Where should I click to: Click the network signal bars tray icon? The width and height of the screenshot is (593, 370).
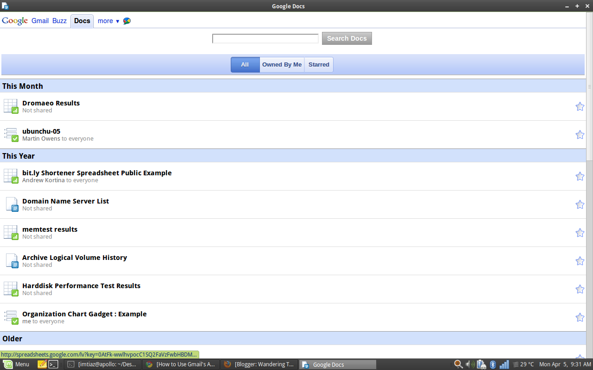click(504, 364)
